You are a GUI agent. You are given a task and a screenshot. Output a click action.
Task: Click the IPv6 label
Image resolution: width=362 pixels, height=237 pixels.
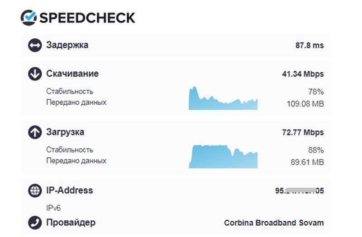tap(53, 208)
